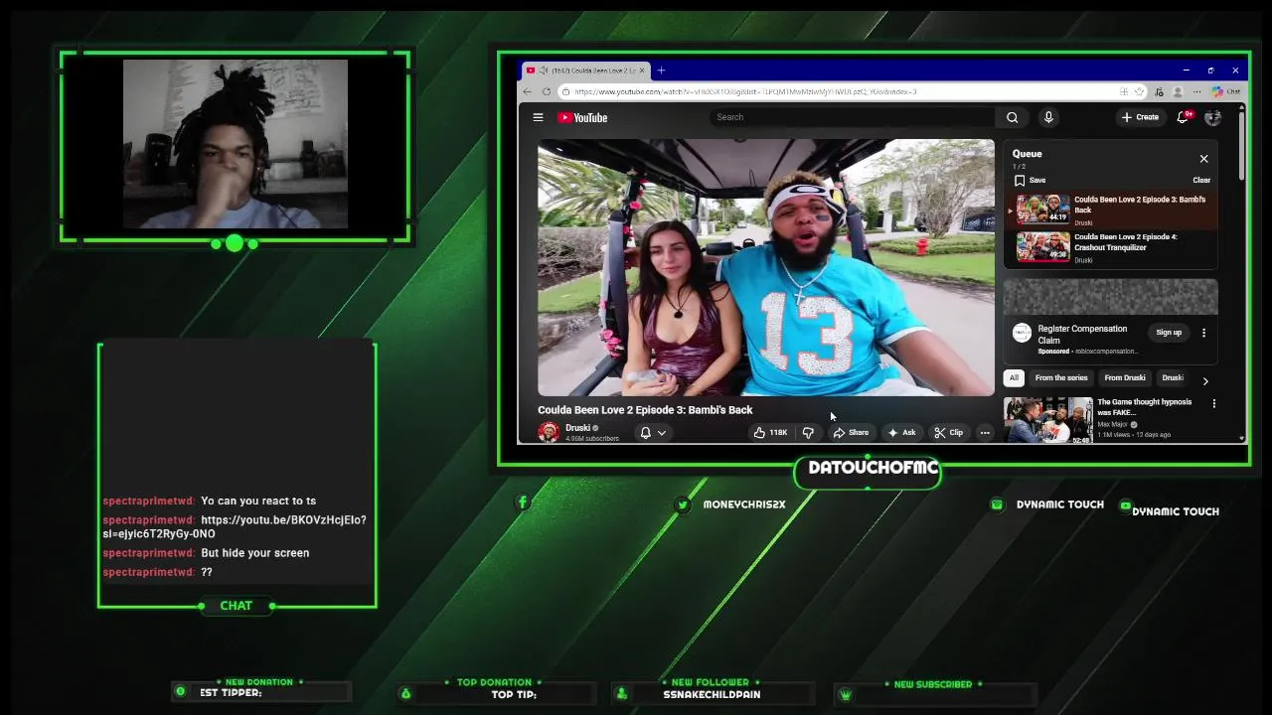Open The Game thought hypnosis video thumbnail

(1047, 420)
